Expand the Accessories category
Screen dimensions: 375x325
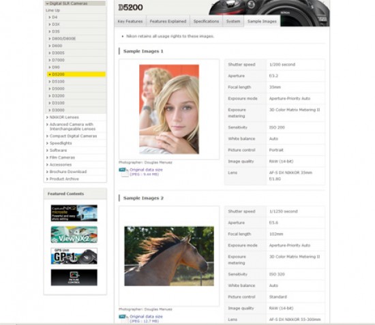tap(61, 165)
